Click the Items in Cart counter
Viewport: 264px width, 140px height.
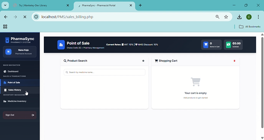click(x=211, y=45)
